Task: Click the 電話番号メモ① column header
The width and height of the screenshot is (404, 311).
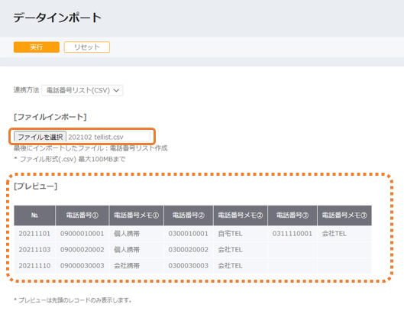Action: click(x=136, y=215)
